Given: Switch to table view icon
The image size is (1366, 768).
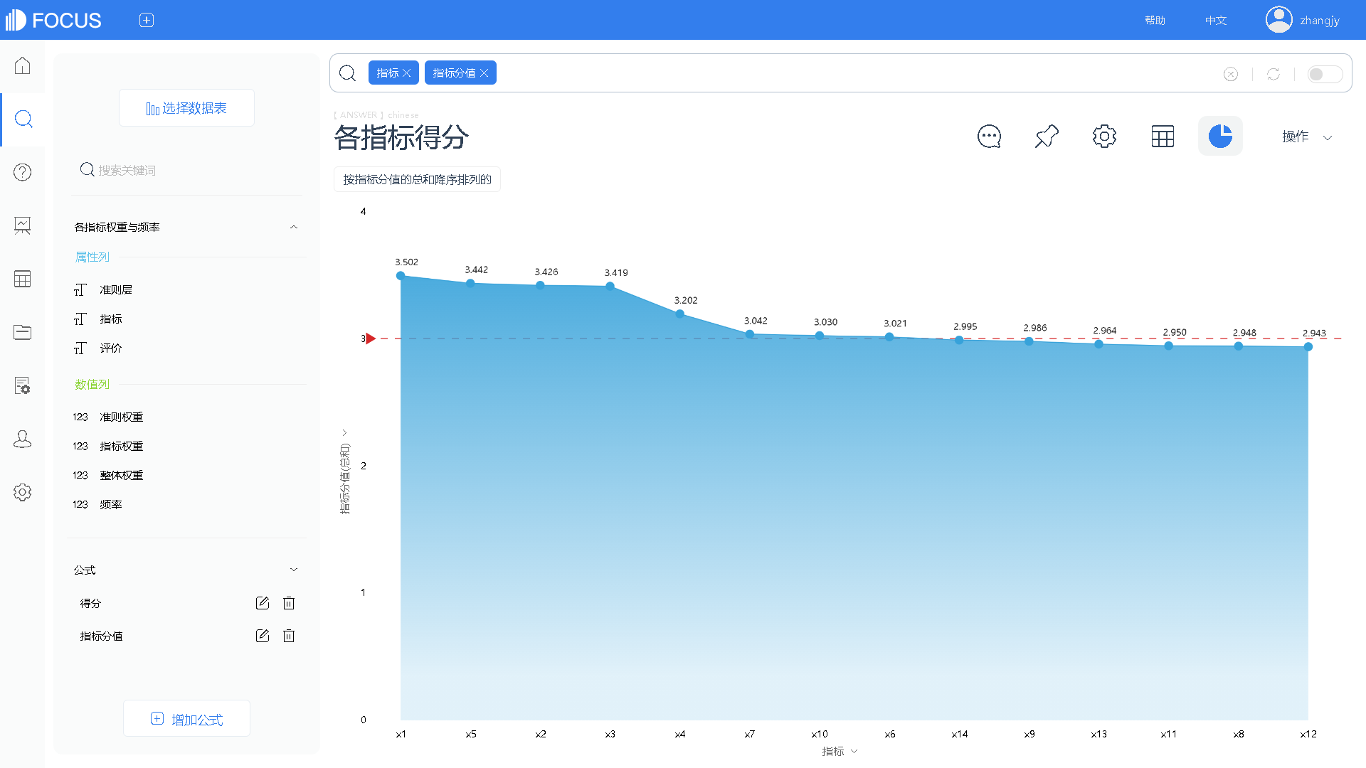Looking at the screenshot, I should point(1163,136).
